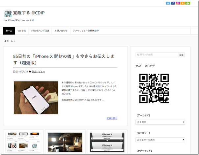Open the Ver 9.00 menu item

[x=22, y=31]
